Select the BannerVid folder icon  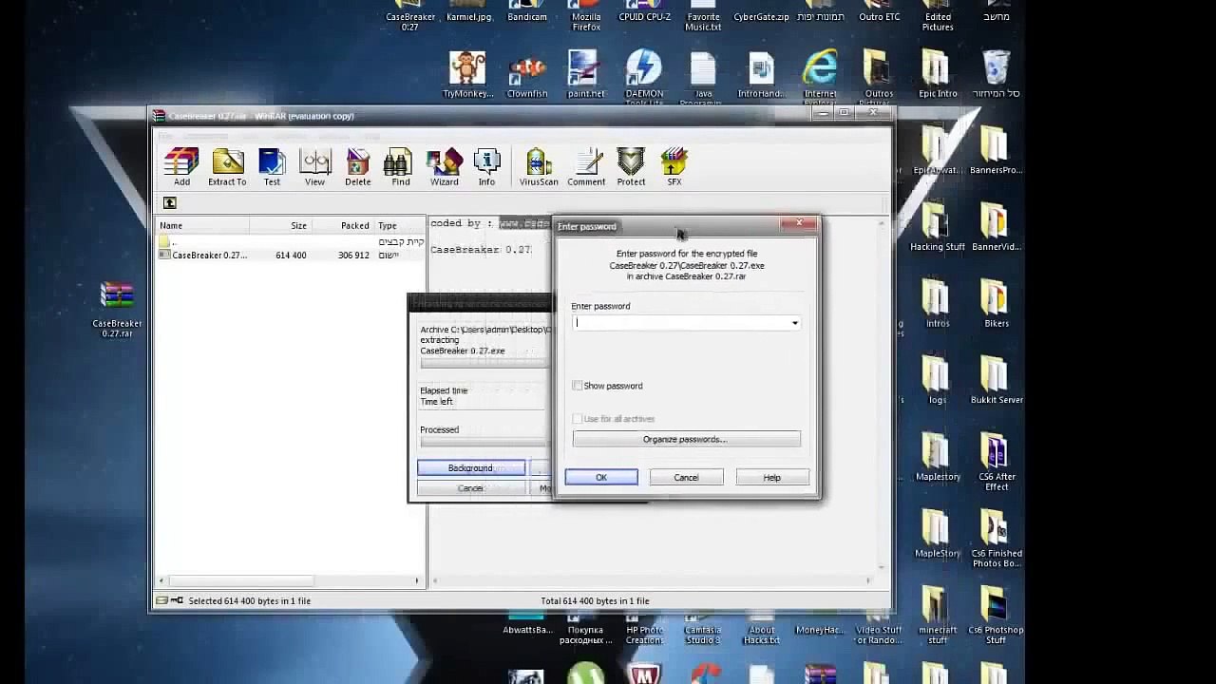pyautogui.click(x=996, y=227)
